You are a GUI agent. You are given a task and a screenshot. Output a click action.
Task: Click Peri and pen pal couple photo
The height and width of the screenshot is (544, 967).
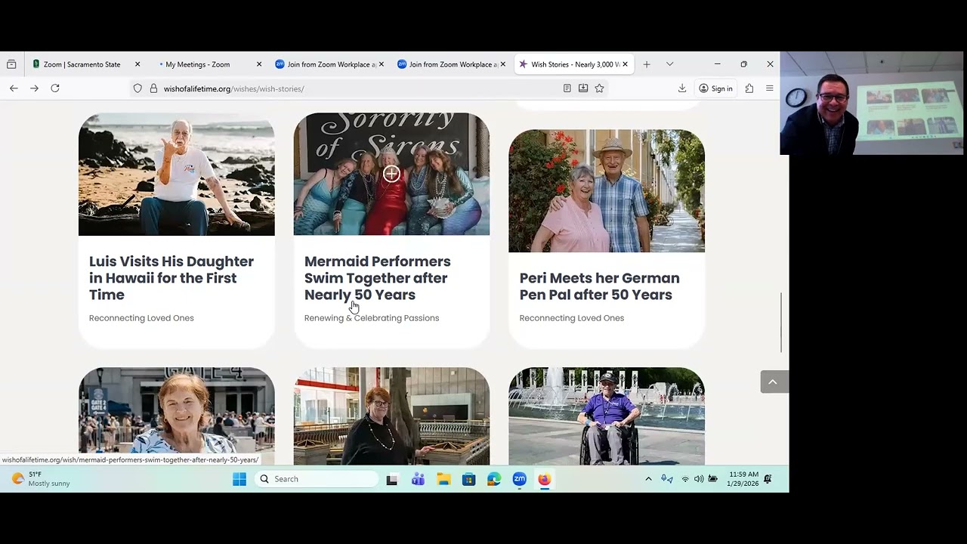pyautogui.click(x=607, y=190)
